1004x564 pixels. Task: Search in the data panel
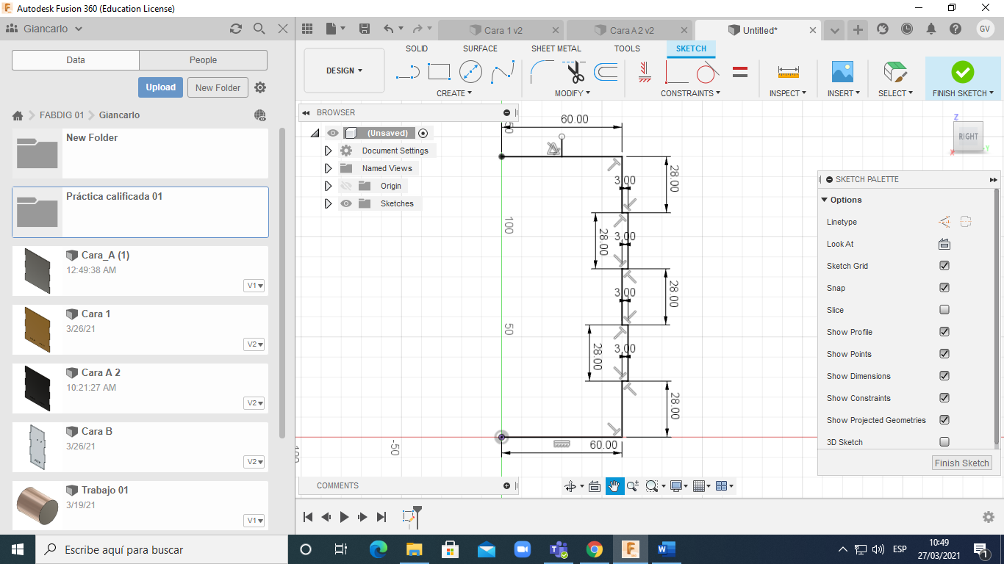point(259,29)
